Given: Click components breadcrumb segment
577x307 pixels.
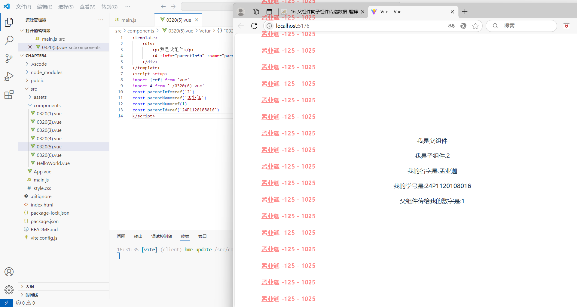Looking at the screenshot, I should click(x=141, y=31).
